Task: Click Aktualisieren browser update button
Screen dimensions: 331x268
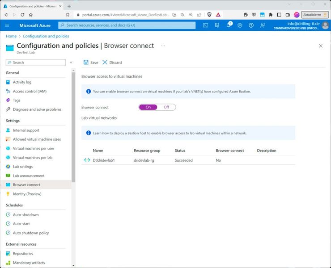Action: coord(315,15)
